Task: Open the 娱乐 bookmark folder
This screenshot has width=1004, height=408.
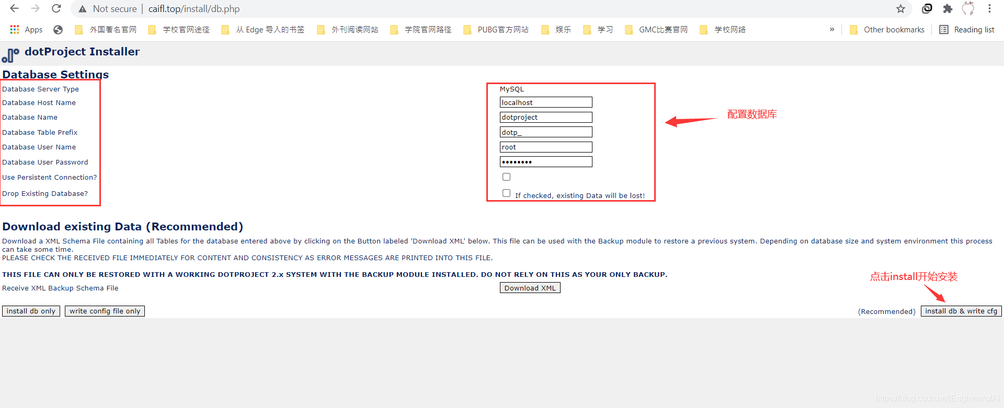Action: [556, 30]
